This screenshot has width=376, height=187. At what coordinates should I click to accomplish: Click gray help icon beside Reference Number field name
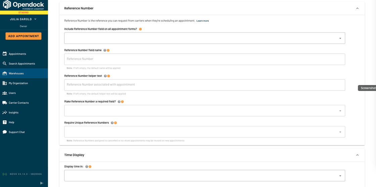(104, 50)
